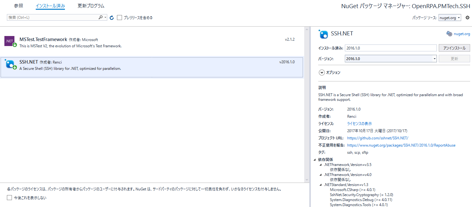Select the MSTest.TestFramework package row
Viewport: 472px width, 207px height.
[152, 42]
